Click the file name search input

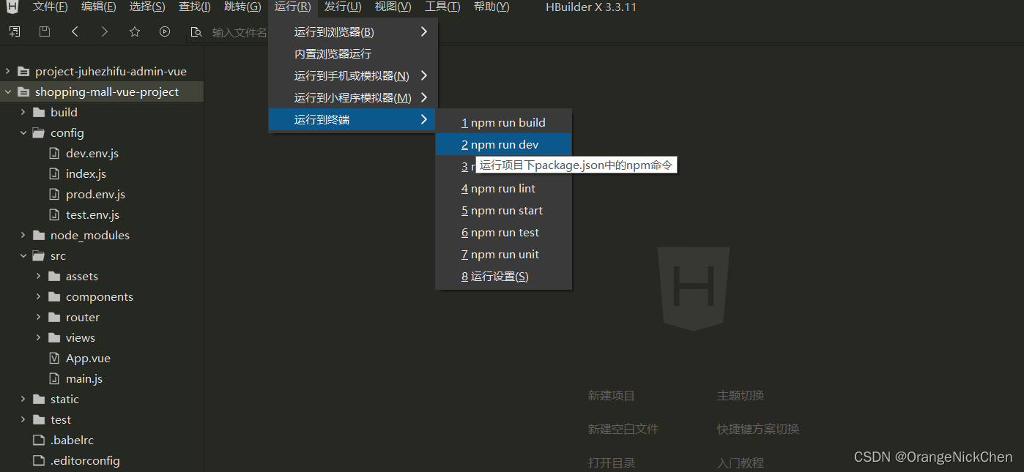coord(239,32)
